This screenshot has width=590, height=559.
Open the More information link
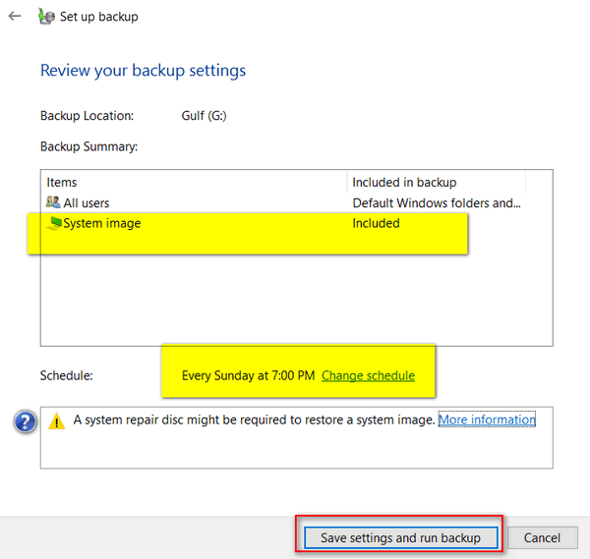(x=487, y=419)
